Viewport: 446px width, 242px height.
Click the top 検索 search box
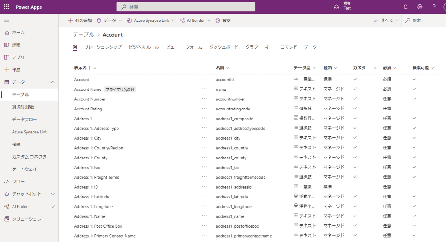click(186, 7)
